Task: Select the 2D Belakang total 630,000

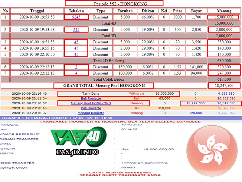Action: coord(224,61)
